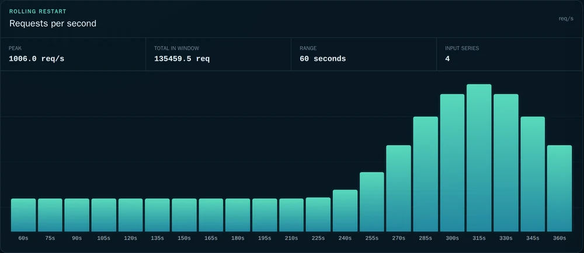
Task: Click the 'RANGE' stat label
Action: [x=308, y=48]
